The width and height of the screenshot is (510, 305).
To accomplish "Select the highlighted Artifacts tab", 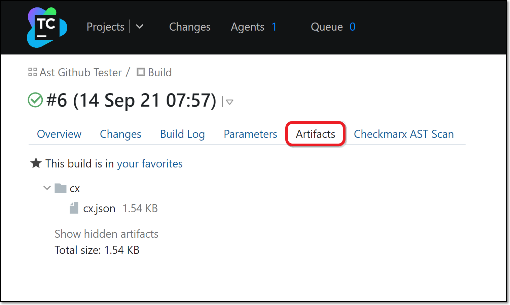I will click(x=316, y=134).
